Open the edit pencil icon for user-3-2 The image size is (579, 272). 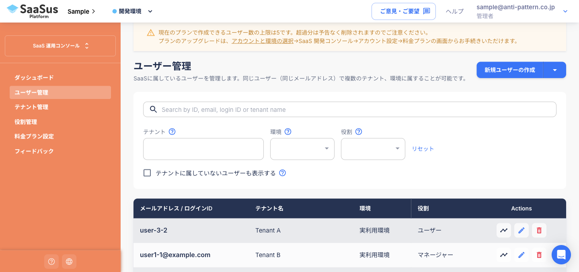tap(522, 230)
